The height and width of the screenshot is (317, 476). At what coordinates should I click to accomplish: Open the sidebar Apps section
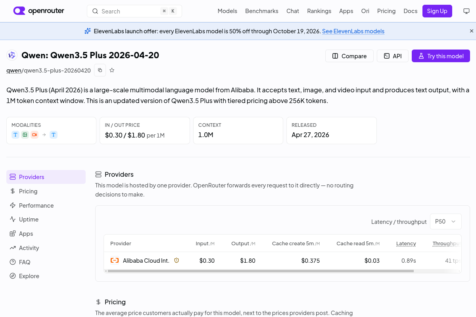(46, 233)
